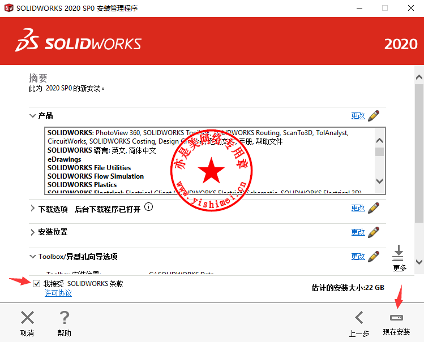Click the pencil icon for Products section
Screen dimensions: 424x342
(x=374, y=116)
